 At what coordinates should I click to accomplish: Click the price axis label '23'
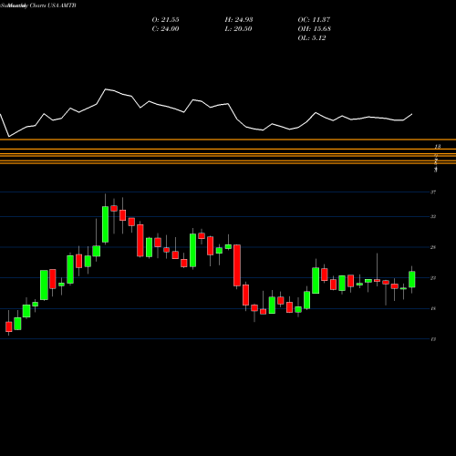(433, 278)
